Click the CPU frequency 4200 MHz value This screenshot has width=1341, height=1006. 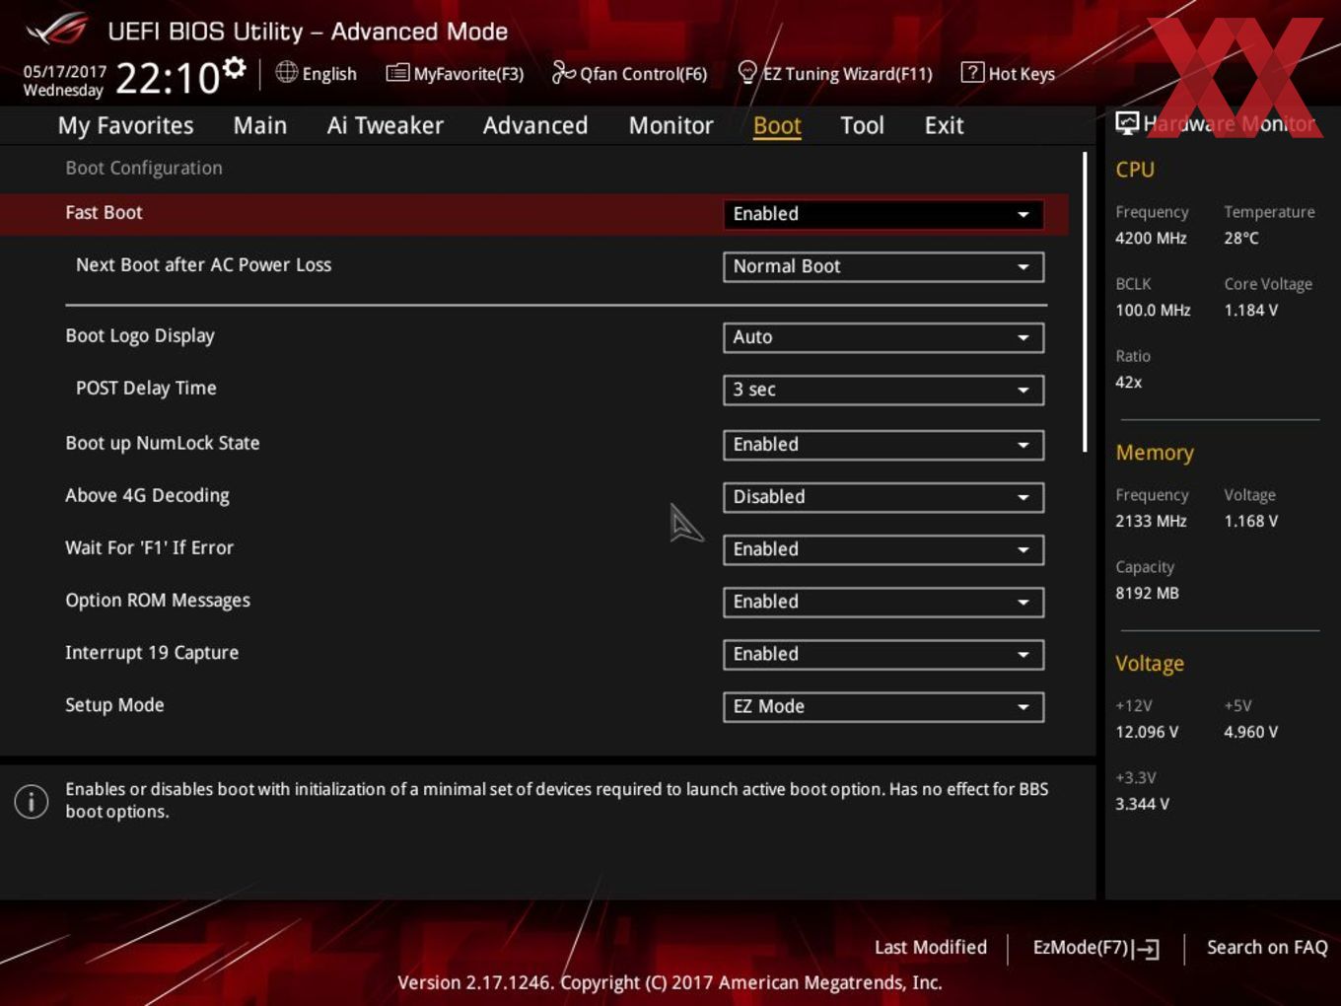pyautogui.click(x=1151, y=238)
